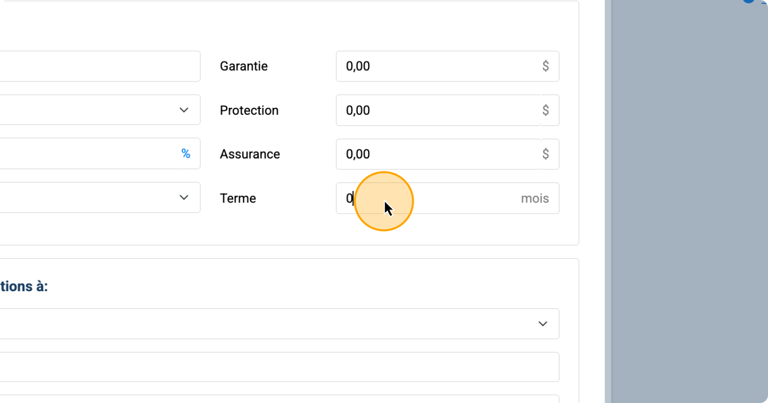The image size is (768, 403).
Task: Click the Terme months input showing 0
Action: click(x=436, y=198)
